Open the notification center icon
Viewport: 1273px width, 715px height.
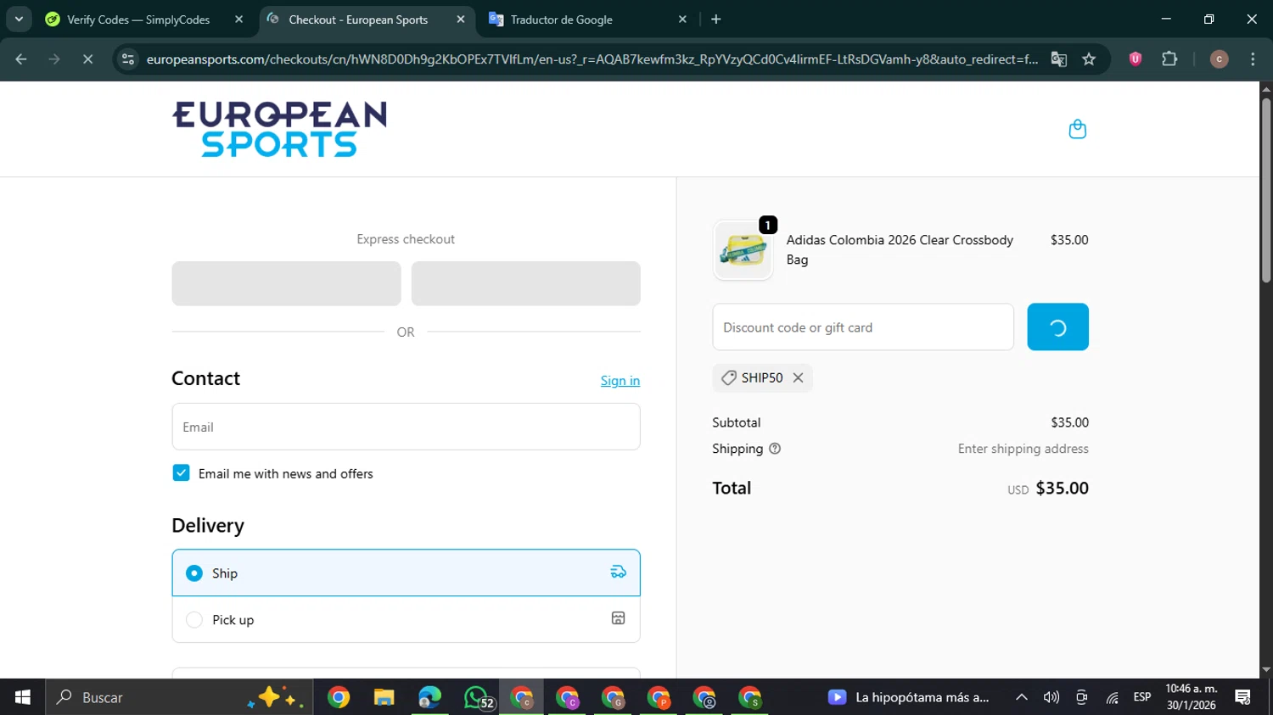[x=1243, y=697]
